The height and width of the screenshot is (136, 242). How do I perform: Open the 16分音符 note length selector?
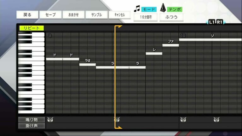coord(145,17)
